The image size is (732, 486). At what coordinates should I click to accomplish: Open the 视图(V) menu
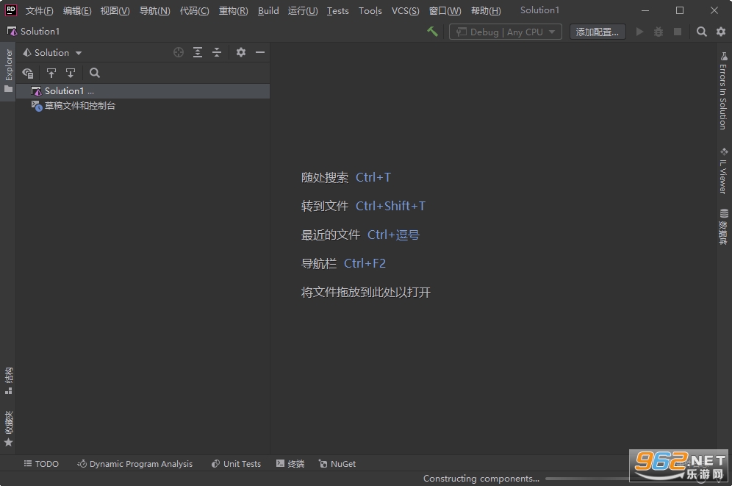115,11
